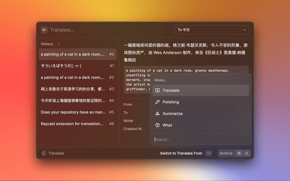Viewport: 290px width, 181px height.
Task: Click the back arrow icon
Action: point(44,30)
